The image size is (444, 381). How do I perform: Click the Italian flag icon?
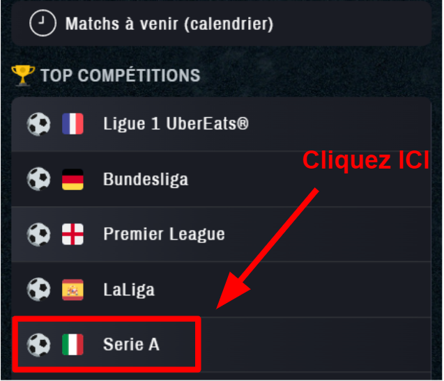pyautogui.click(x=72, y=344)
